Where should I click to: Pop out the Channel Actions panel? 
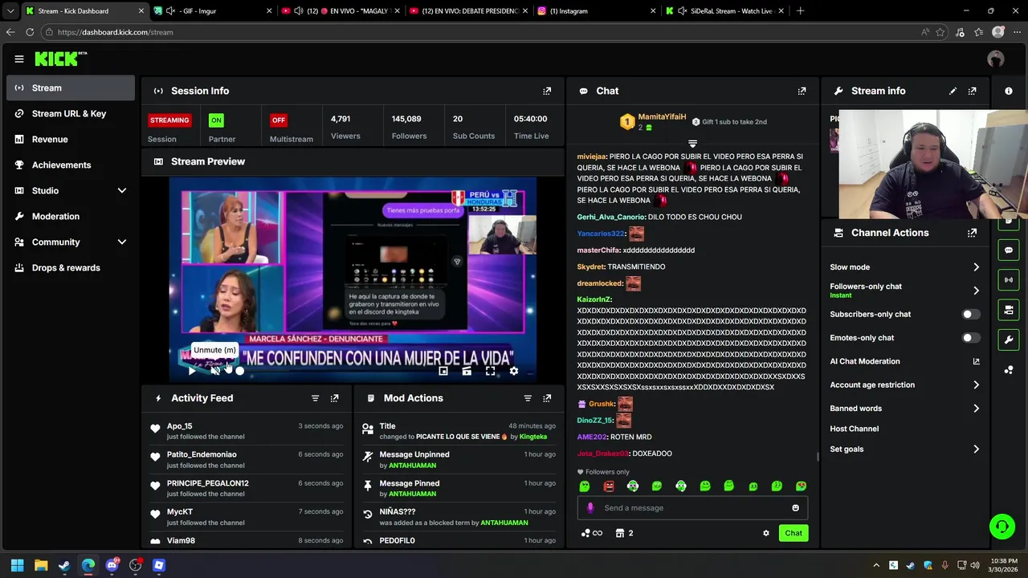pos(973,233)
